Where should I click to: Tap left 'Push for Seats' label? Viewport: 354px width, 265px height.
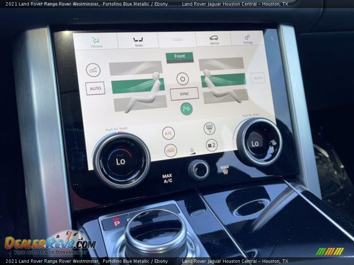(x=116, y=129)
